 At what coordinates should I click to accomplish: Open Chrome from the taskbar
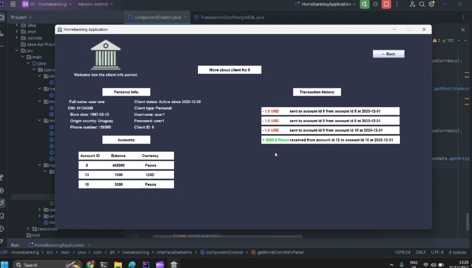click(90, 265)
